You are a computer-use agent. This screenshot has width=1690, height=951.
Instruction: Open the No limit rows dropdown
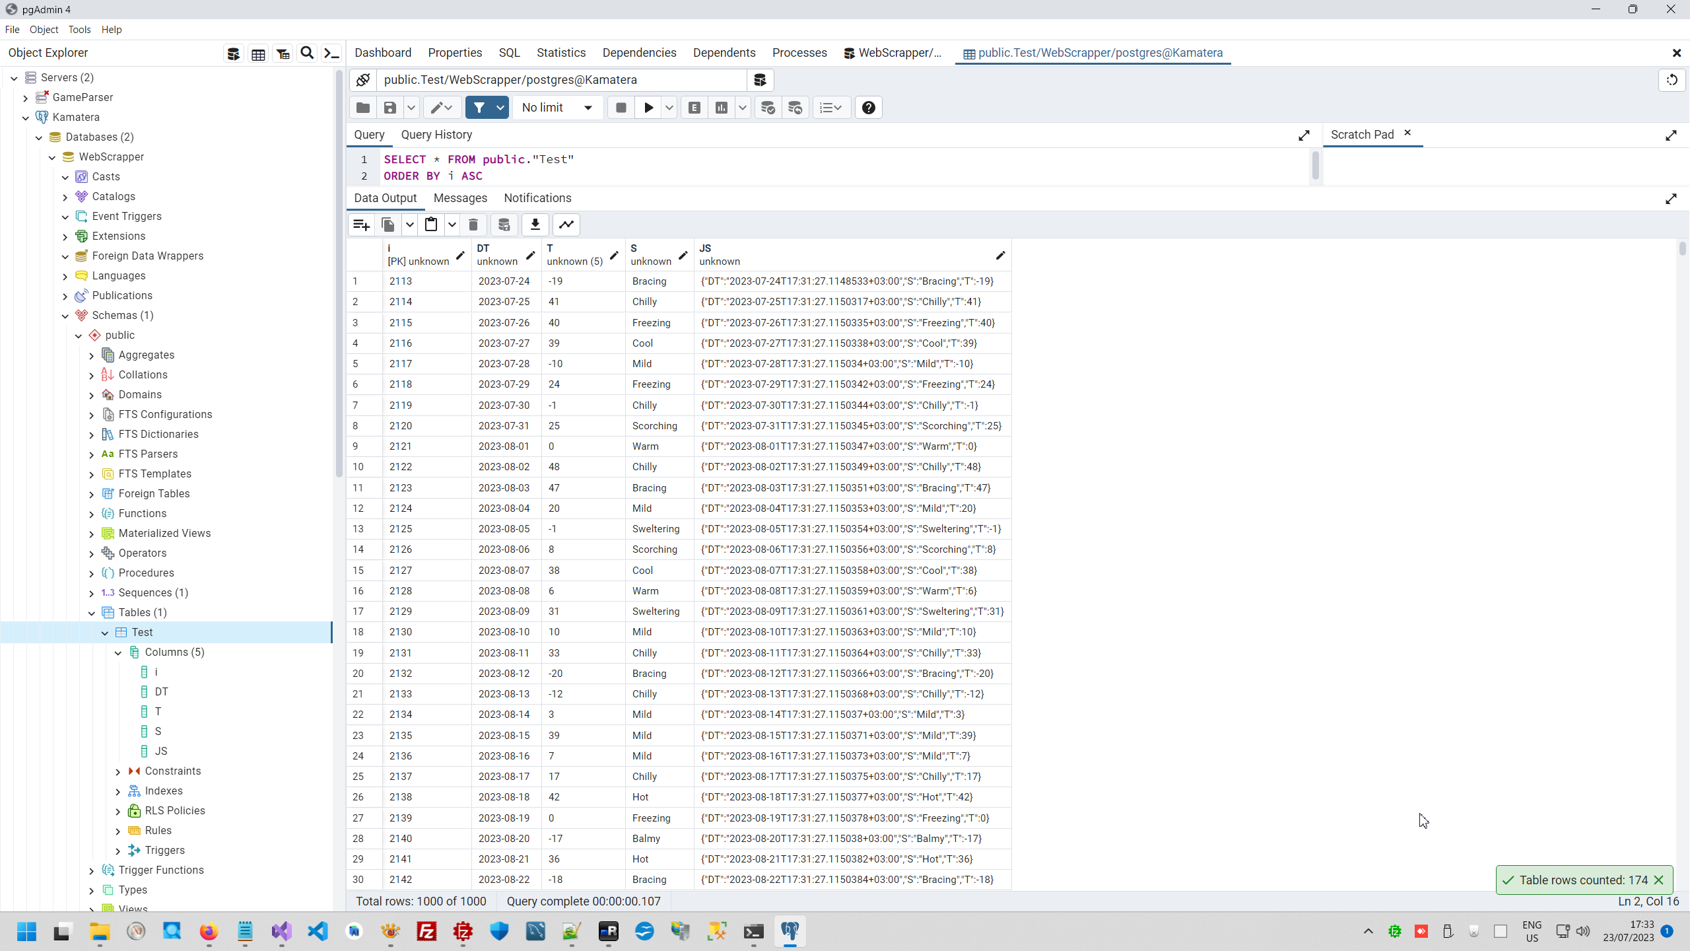coord(557,108)
